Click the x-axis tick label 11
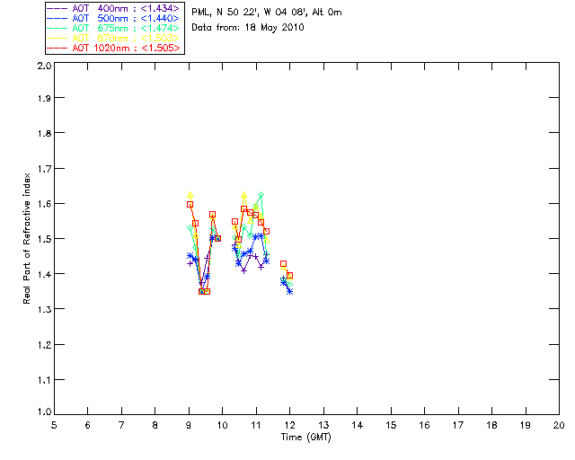The height and width of the screenshot is (460, 575). coord(256,425)
